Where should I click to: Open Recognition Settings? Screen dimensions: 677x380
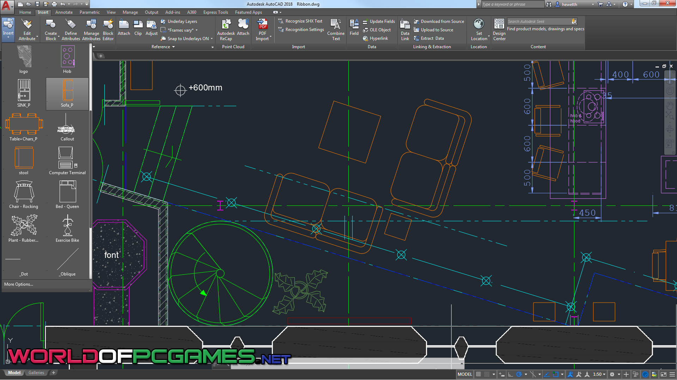click(301, 30)
